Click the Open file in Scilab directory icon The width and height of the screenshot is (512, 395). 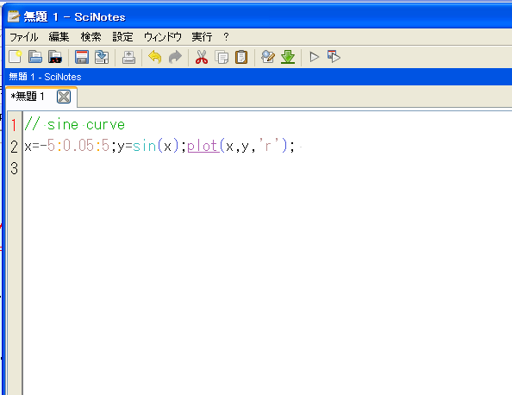[x=55, y=57]
